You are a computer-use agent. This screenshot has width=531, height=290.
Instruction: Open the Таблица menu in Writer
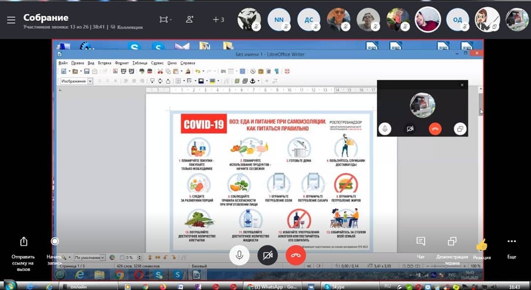click(140, 63)
